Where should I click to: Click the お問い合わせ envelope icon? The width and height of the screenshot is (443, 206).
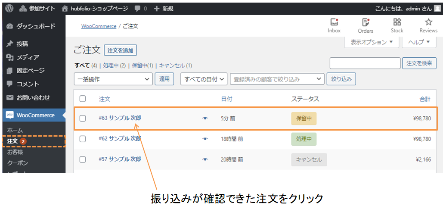(10, 98)
